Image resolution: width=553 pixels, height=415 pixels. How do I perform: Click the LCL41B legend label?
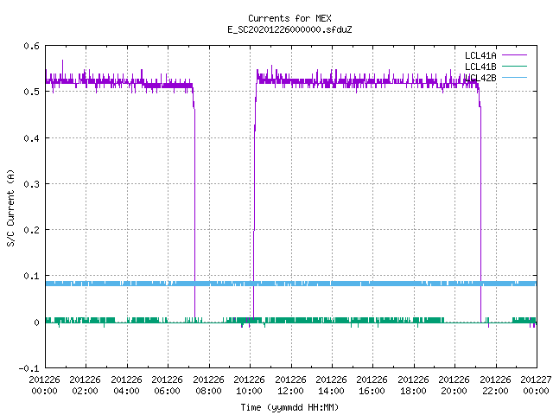[480, 67]
